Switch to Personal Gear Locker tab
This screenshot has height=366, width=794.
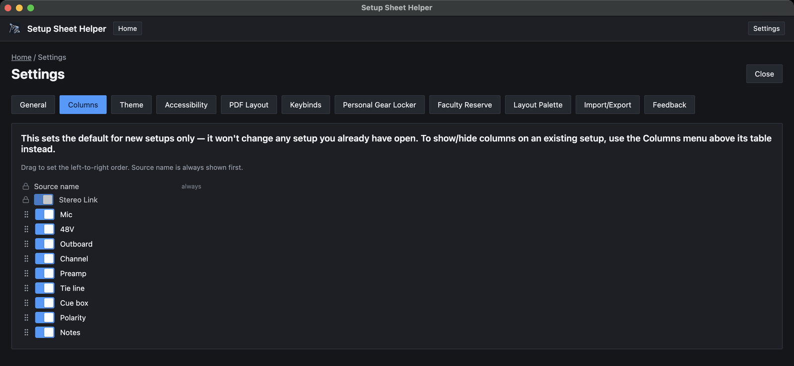[x=380, y=105]
